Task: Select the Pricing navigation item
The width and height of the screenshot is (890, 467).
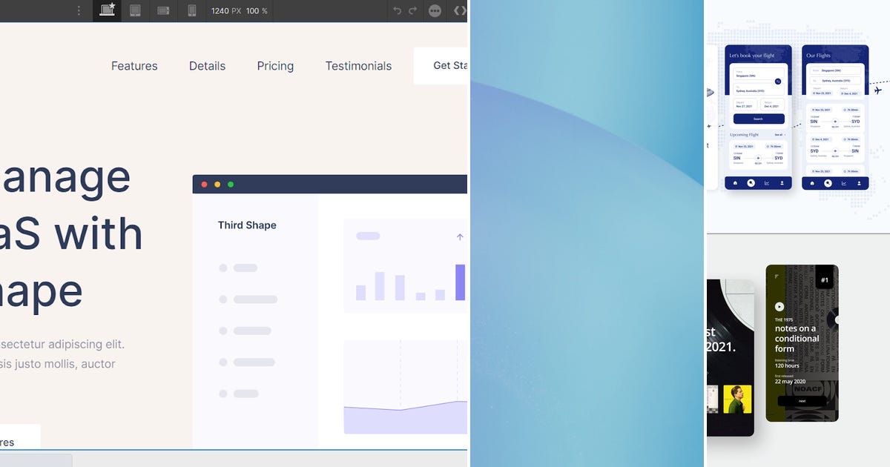Action: pos(275,66)
